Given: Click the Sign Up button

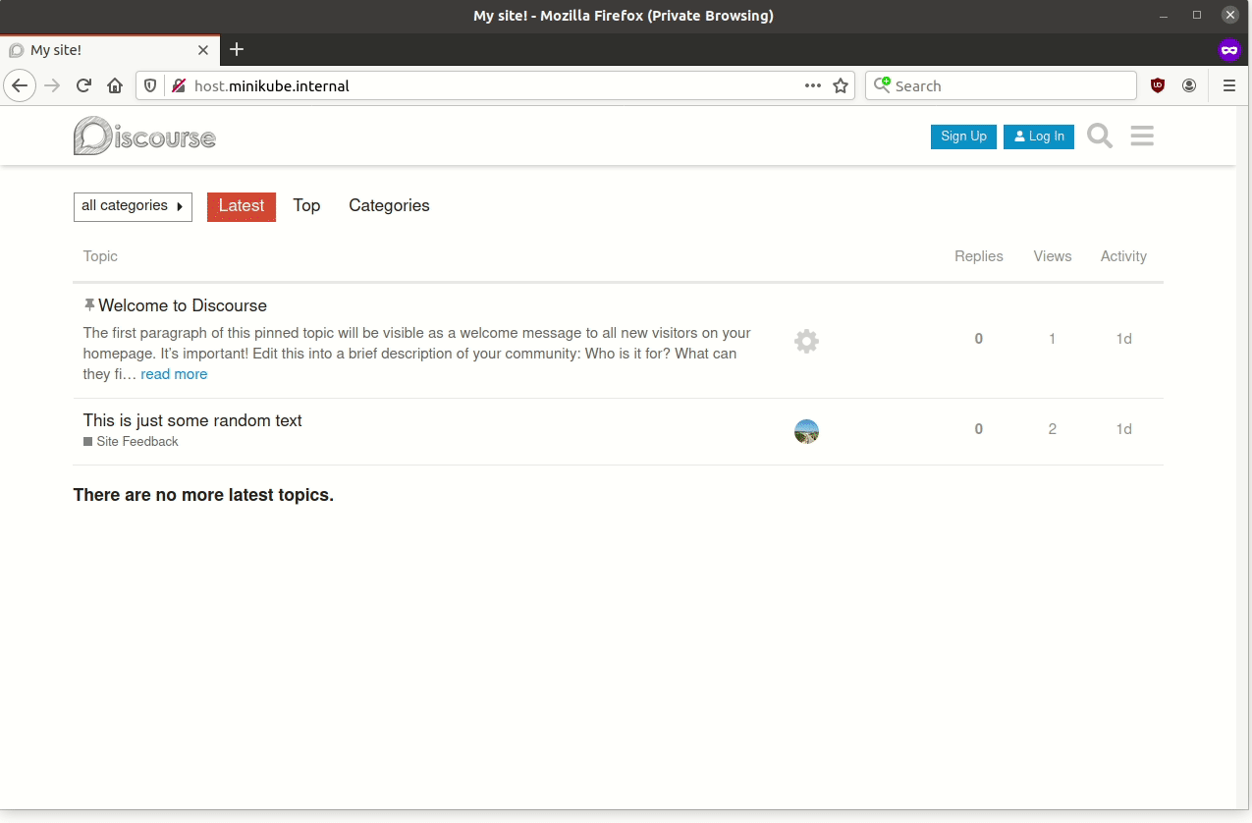Looking at the screenshot, I should (962, 137).
